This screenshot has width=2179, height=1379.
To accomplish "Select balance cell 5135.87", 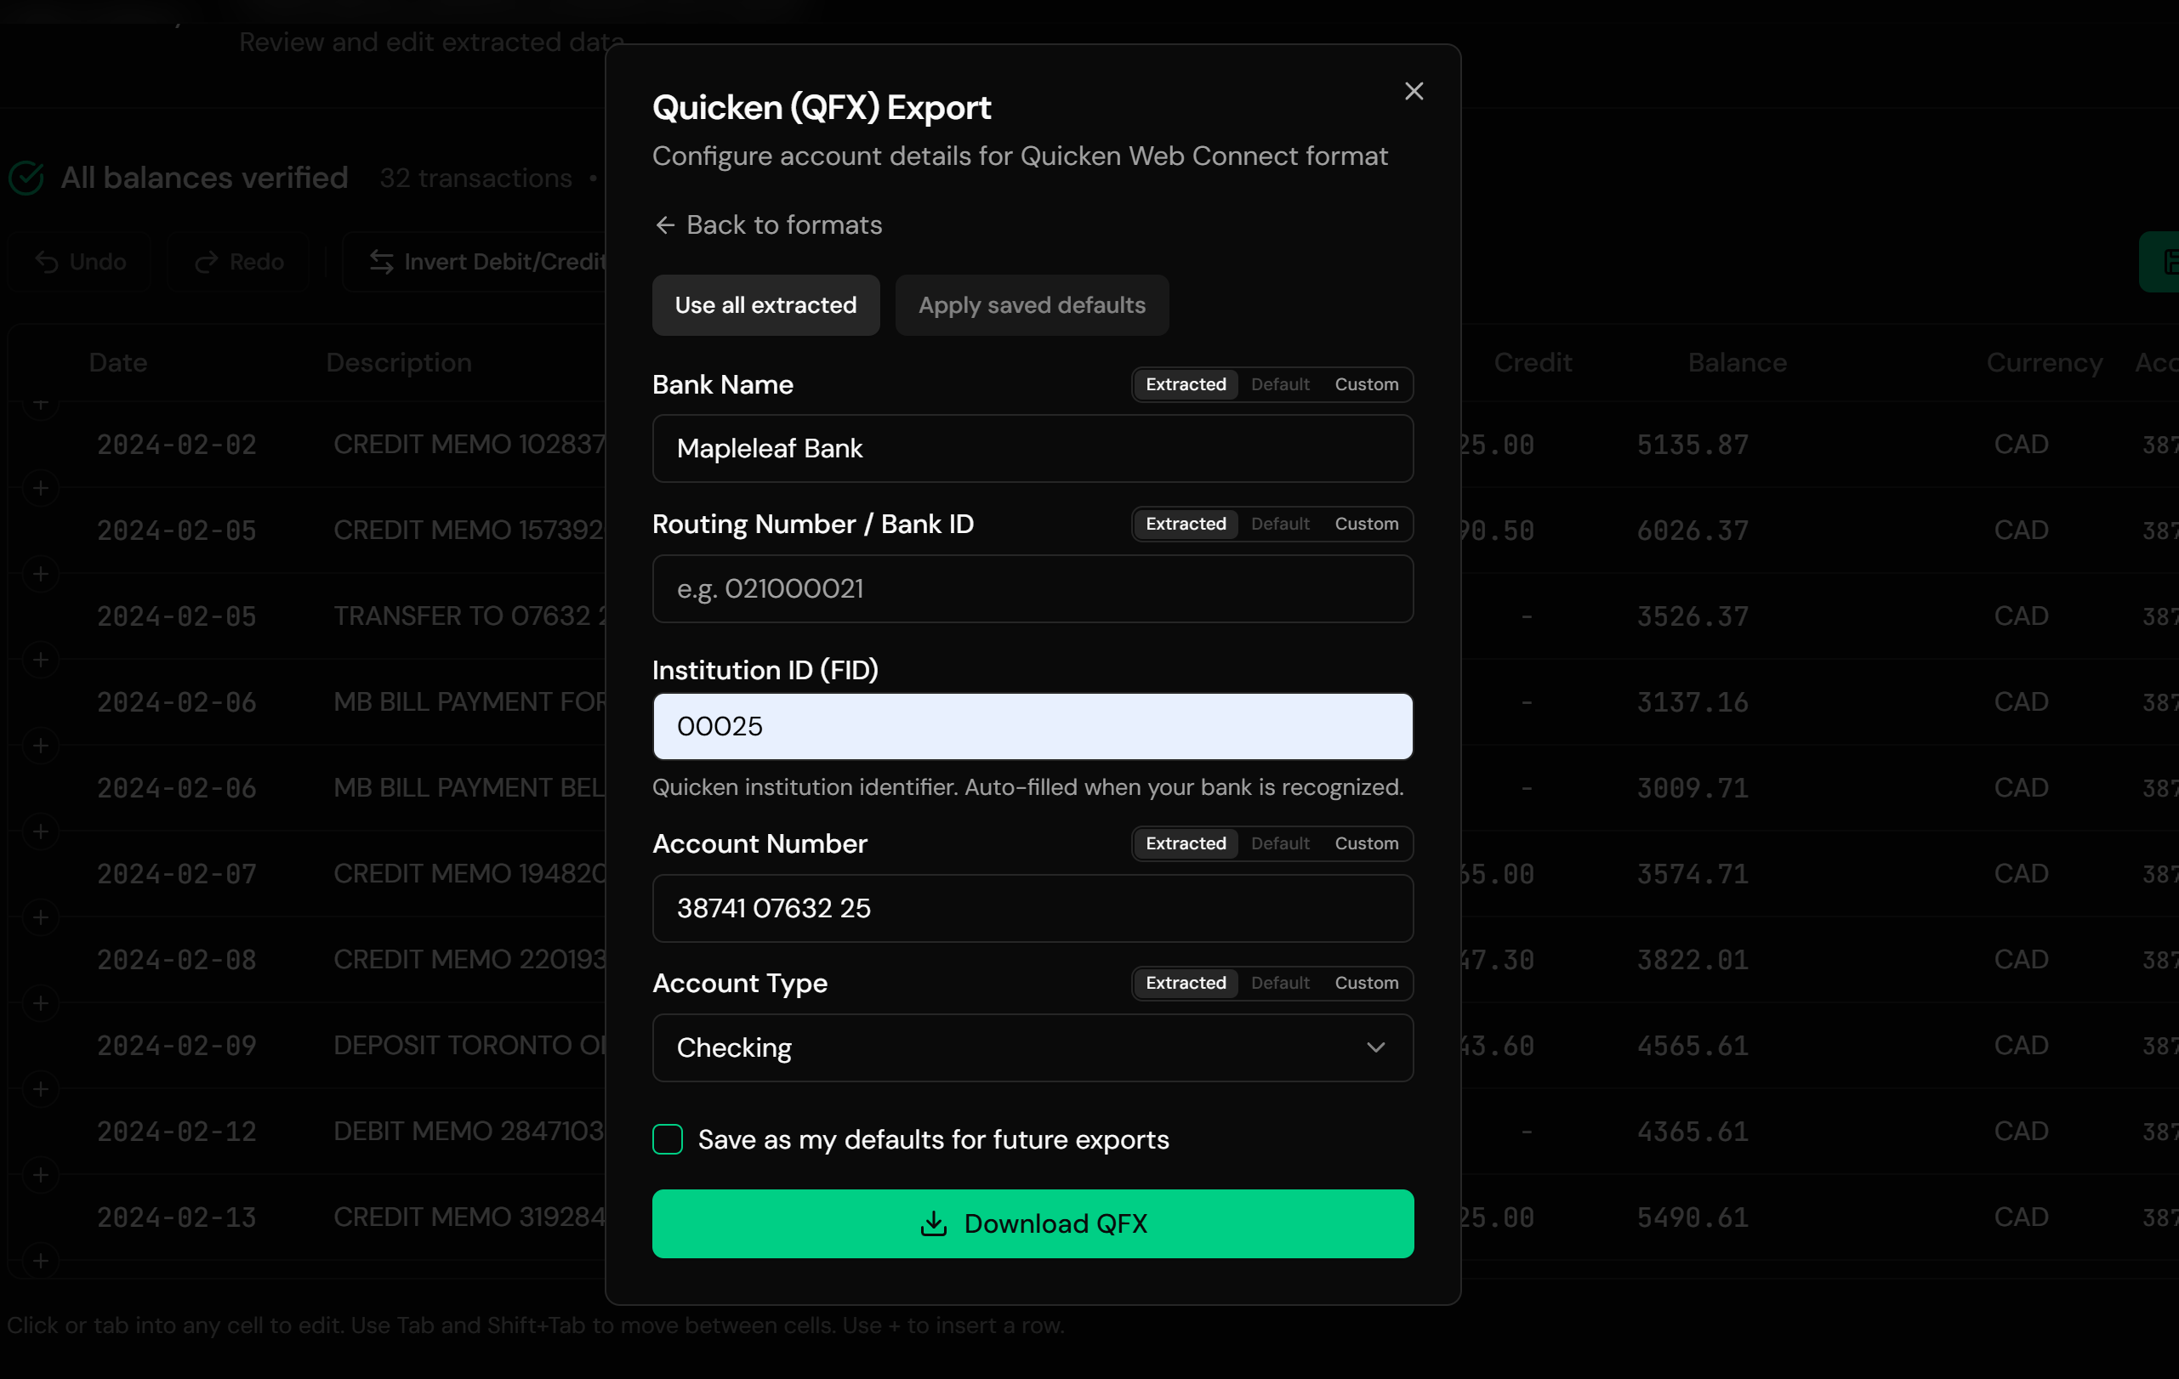I will (1693, 444).
